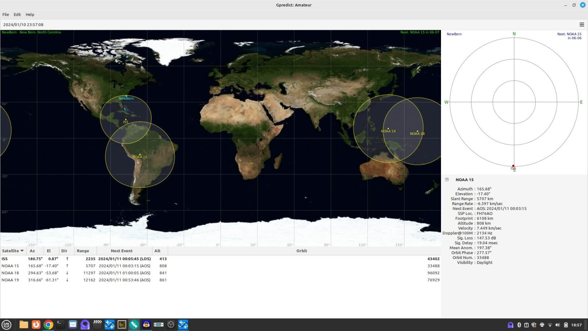Click the printer icon in system tray
This screenshot has width=588, height=331.
pyautogui.click(x=542, y=324)
